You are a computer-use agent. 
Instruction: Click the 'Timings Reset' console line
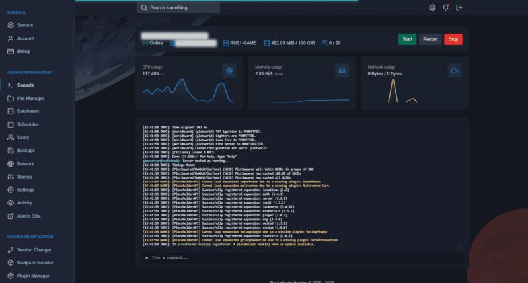(169, 165)
